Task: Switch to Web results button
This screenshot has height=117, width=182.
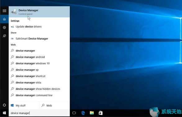Action: pos(55,106)
